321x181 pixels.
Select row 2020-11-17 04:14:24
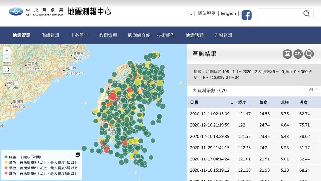(x=254, y=159)
